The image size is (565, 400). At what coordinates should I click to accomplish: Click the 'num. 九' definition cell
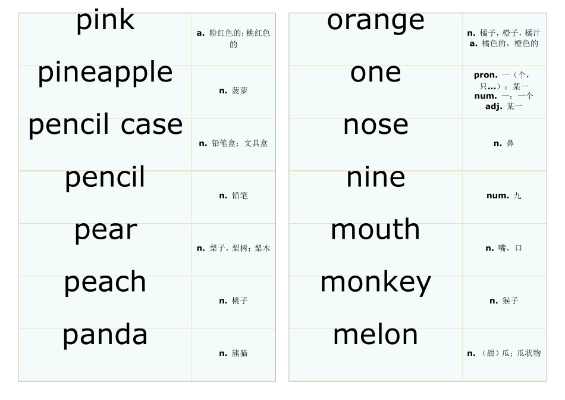click(x=504, y=196)
